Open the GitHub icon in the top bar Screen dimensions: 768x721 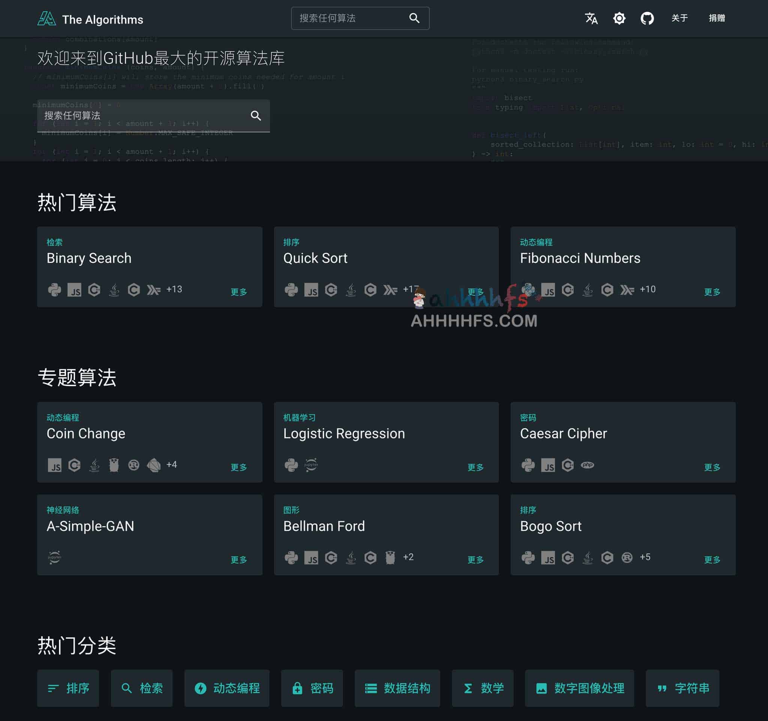pyautogui.click(x=648, y=18)
